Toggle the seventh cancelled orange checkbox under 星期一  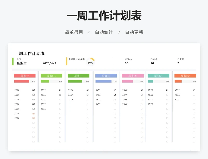(x=34, y=118)
